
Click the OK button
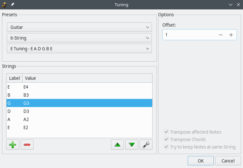coord(201,161)
